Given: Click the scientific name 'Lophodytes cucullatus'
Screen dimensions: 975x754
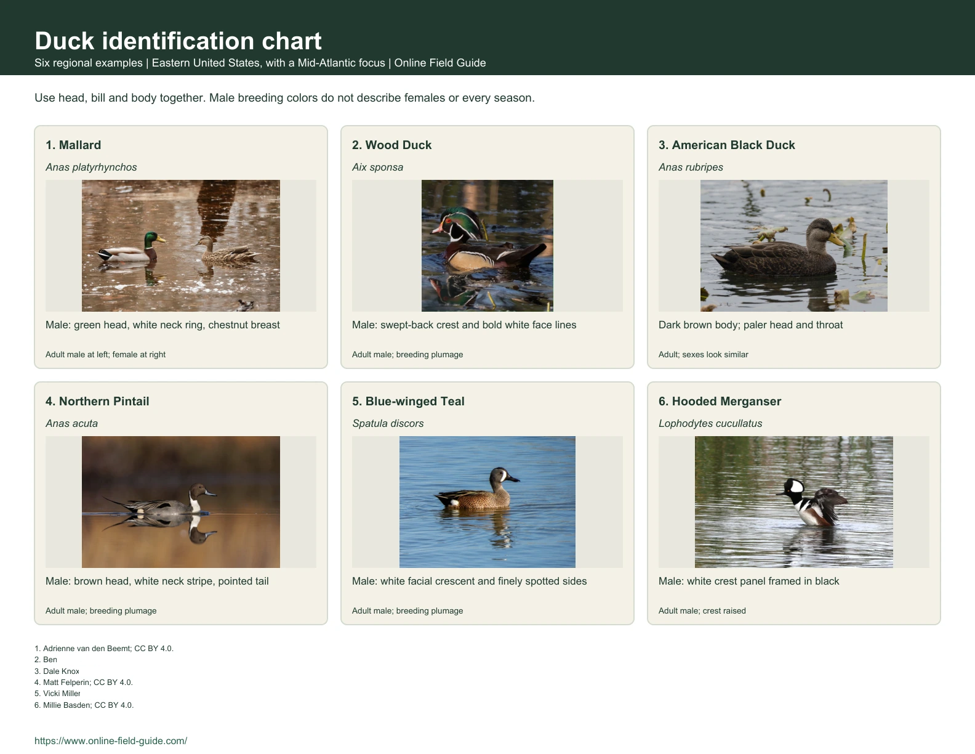Looking at the screenshot, I should pos(710,423).
